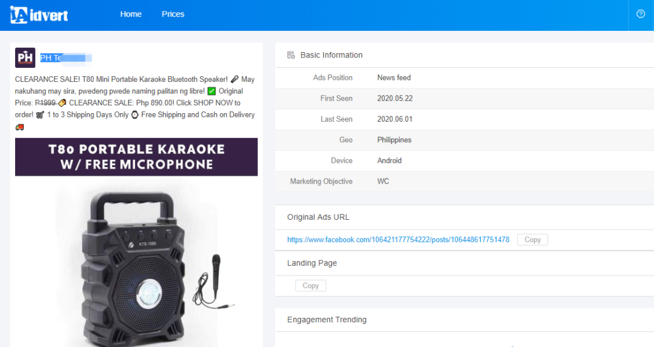
Task: Click the Engagement Trending heading
Action: (x=326, y=320)
